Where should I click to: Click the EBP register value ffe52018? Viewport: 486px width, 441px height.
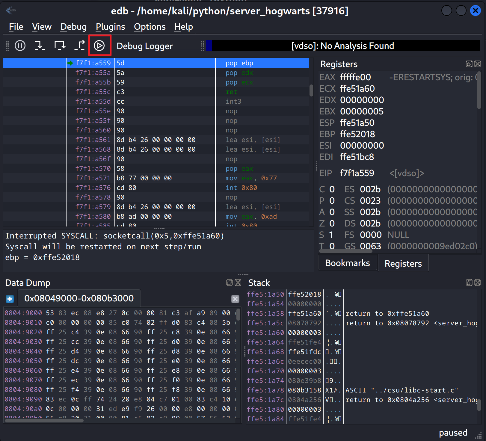coord(357,134)
